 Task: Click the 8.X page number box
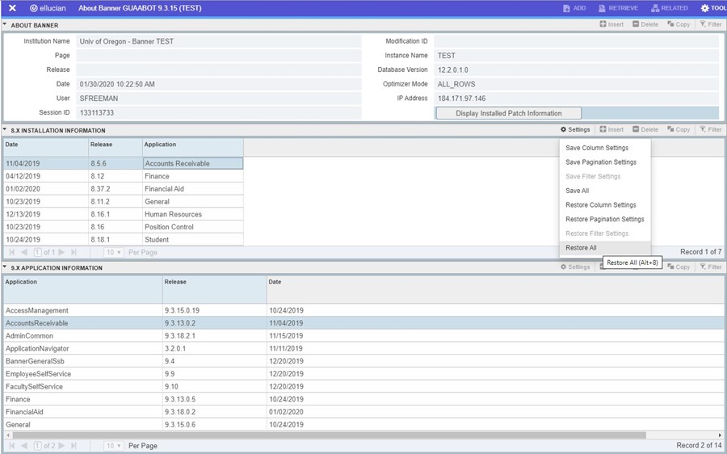coord(38,252)
